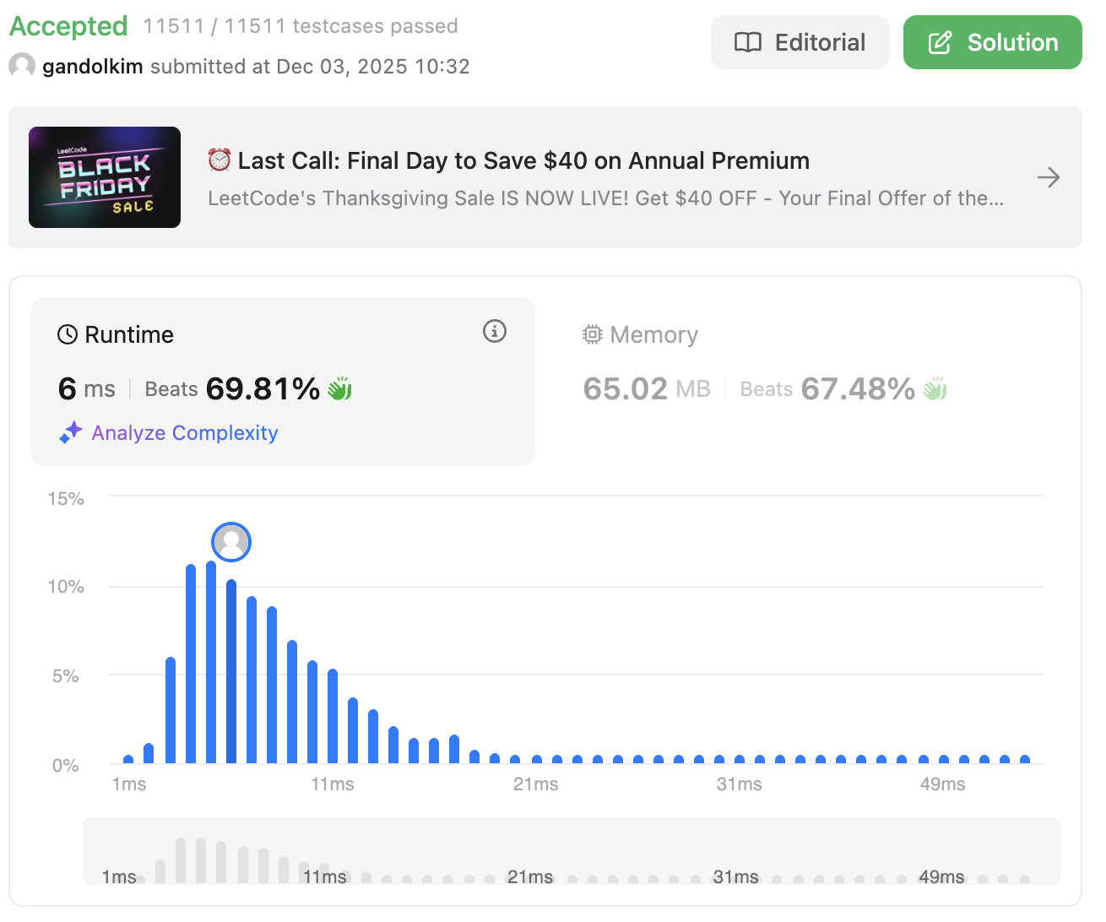Select the Runtime stats panel
Viewport: 1106px width, 922px height.
[x=283, y=382]
